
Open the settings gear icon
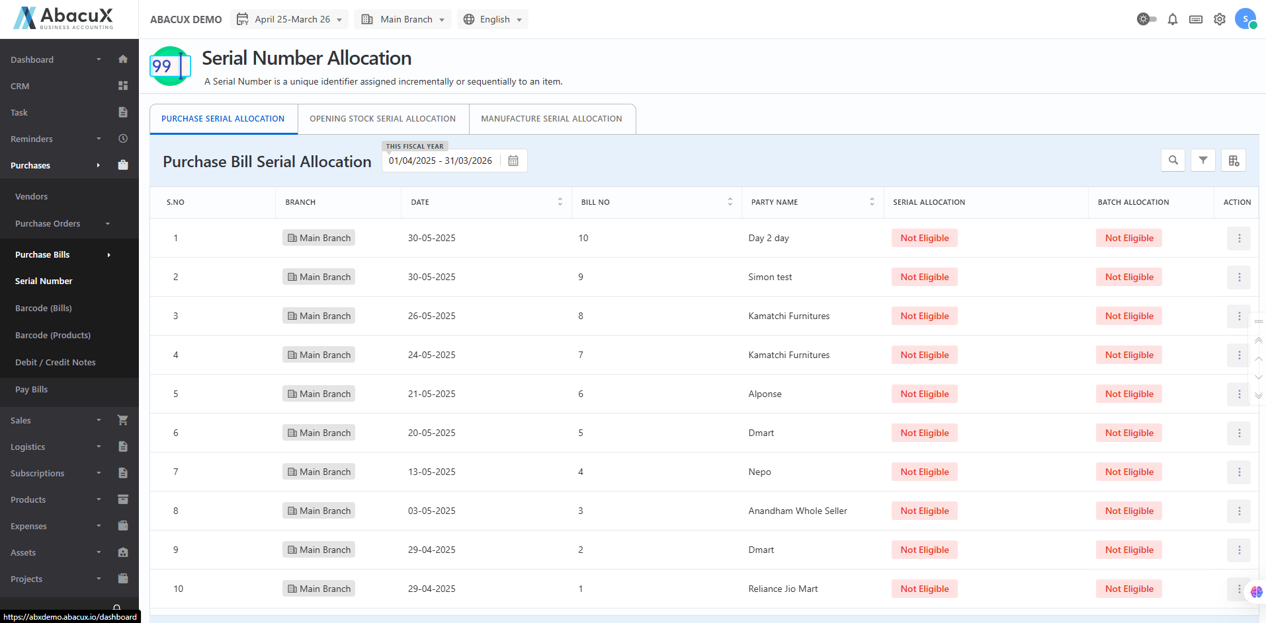tap(1219, 19)
